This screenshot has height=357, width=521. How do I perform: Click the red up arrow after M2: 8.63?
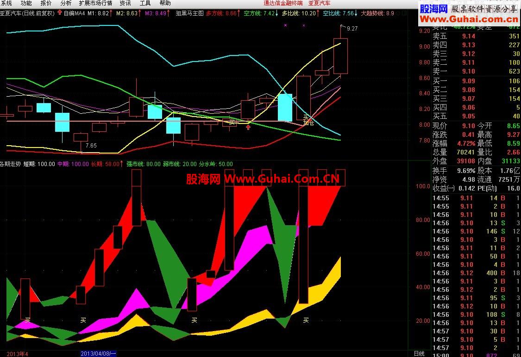tap(140, 13)
